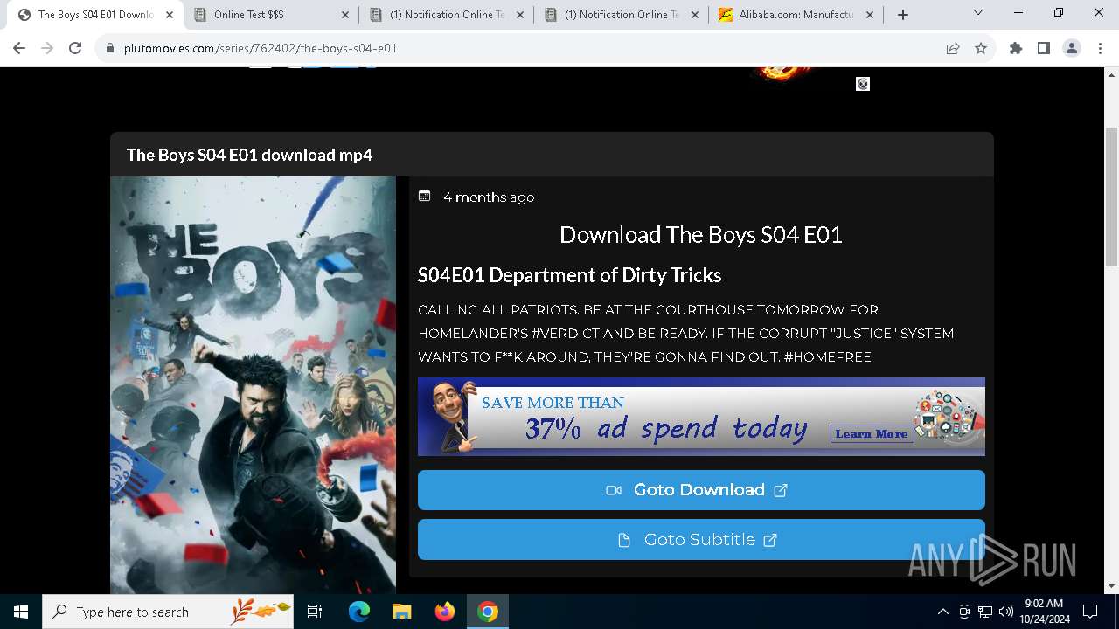Click the scrollbar down arrow

point(1111,586)
